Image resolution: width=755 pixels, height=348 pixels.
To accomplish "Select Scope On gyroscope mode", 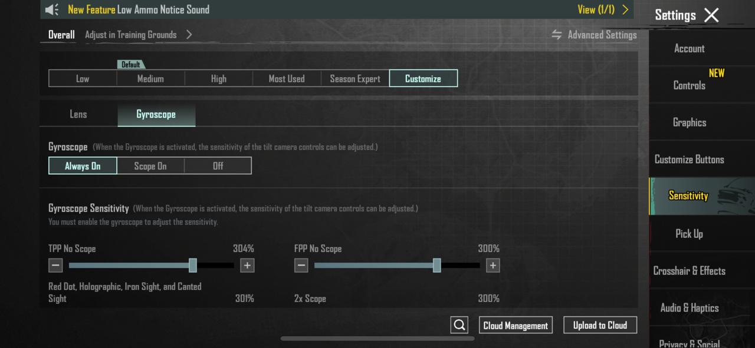I will (x=150, y=165).
